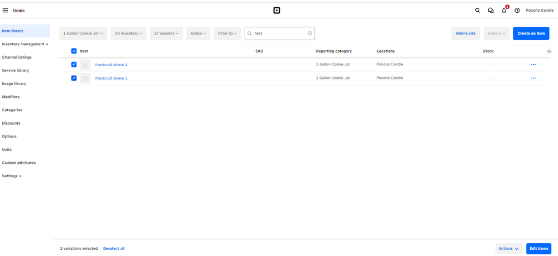Click the Square logo icon
The width and height of the screenshot is (558, 256).
276,10
